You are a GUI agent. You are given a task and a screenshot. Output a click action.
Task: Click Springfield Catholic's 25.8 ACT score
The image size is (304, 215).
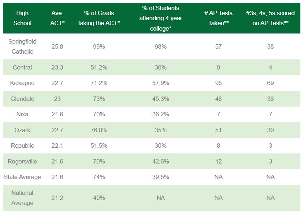[57, 46]
